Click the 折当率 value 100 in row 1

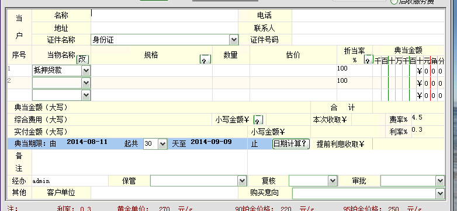[x=342, y=68]
